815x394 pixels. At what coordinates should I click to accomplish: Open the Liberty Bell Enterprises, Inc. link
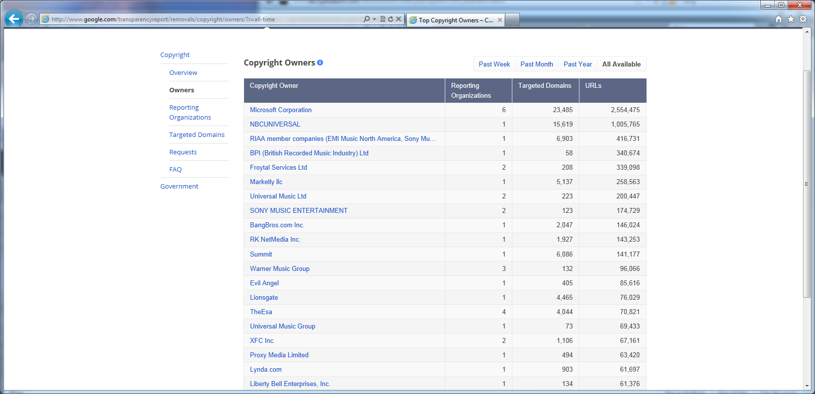tap(290, 384)
